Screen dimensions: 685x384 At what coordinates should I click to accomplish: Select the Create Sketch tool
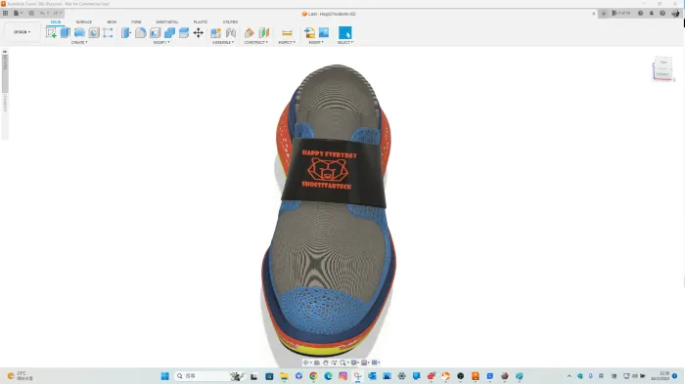(51, 32)
